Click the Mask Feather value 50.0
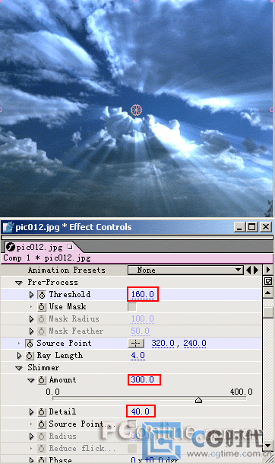This screenshot has height=464, width=275. click(140, 331)
